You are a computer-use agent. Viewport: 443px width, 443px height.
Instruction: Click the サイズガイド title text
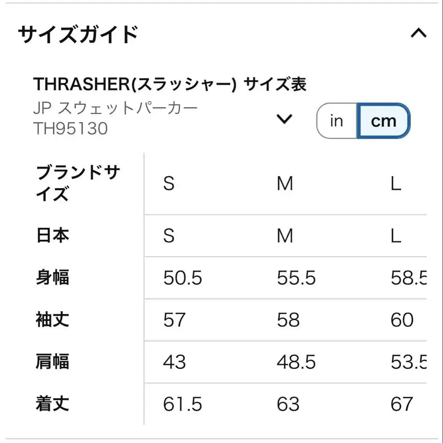tap(77, 33)
